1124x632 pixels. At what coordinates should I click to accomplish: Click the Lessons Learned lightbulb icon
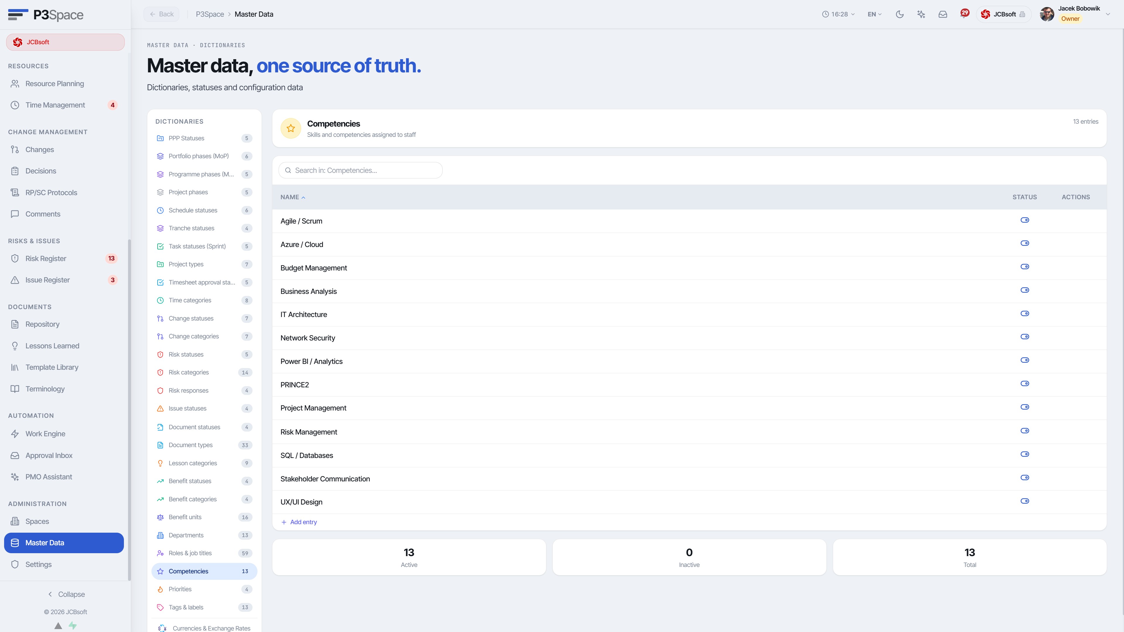(15, 346)
